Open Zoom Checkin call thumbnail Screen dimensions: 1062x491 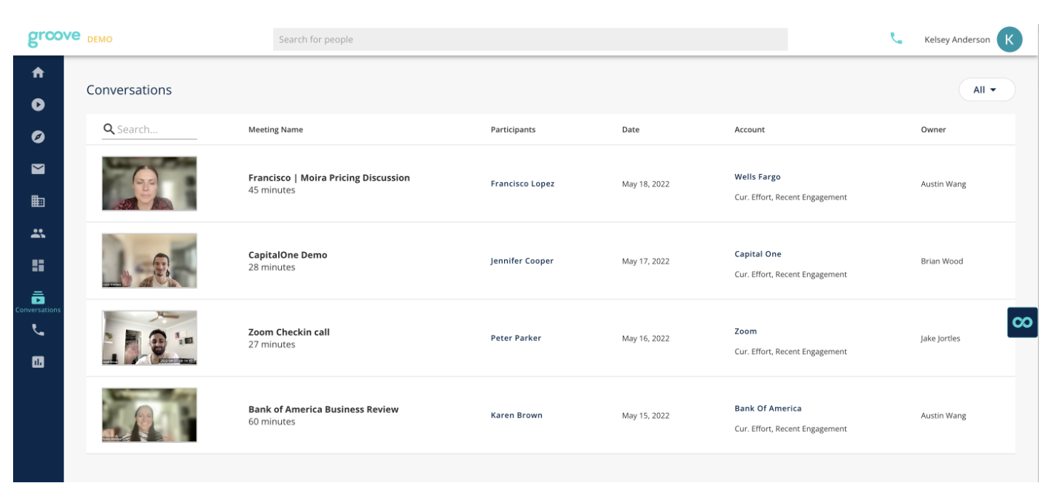pos(149,338)
